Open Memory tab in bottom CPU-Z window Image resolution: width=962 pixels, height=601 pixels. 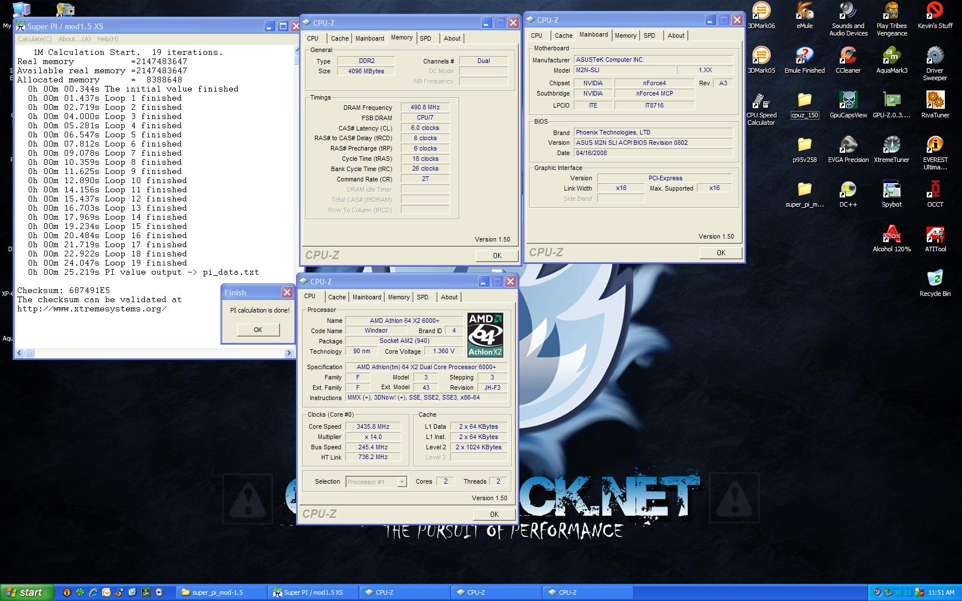tap(399, 297)
